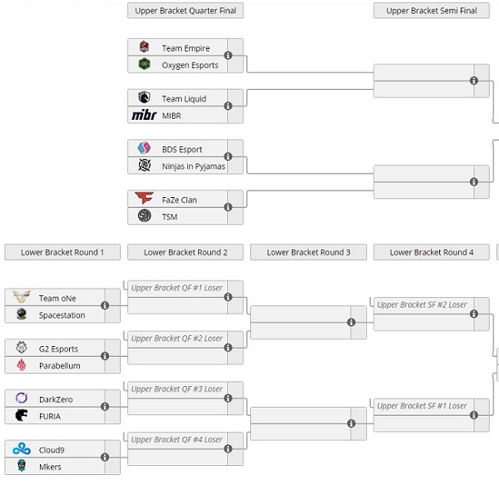Click the Mkers team entry
This screenshot has height=485, width=499.
pos(55,467)
